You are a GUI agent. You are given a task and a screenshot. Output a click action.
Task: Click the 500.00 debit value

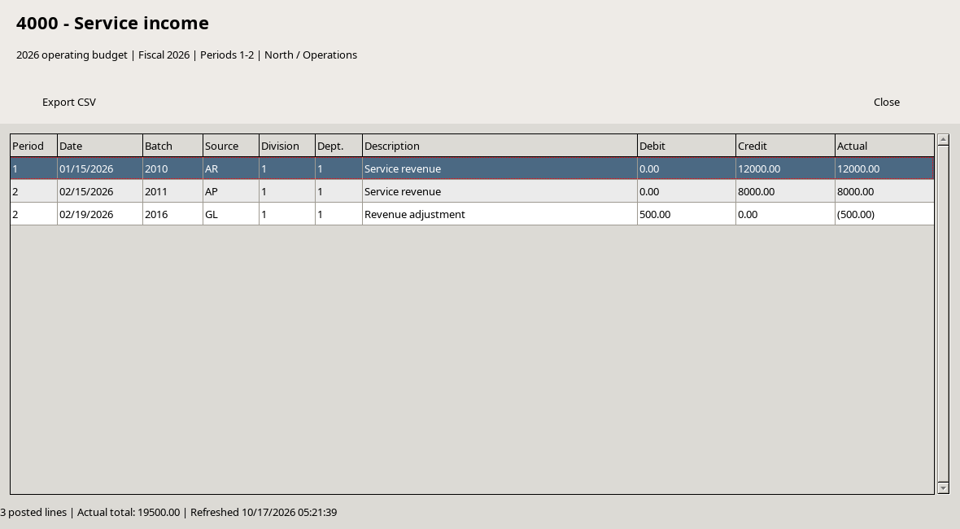[687, 214]
